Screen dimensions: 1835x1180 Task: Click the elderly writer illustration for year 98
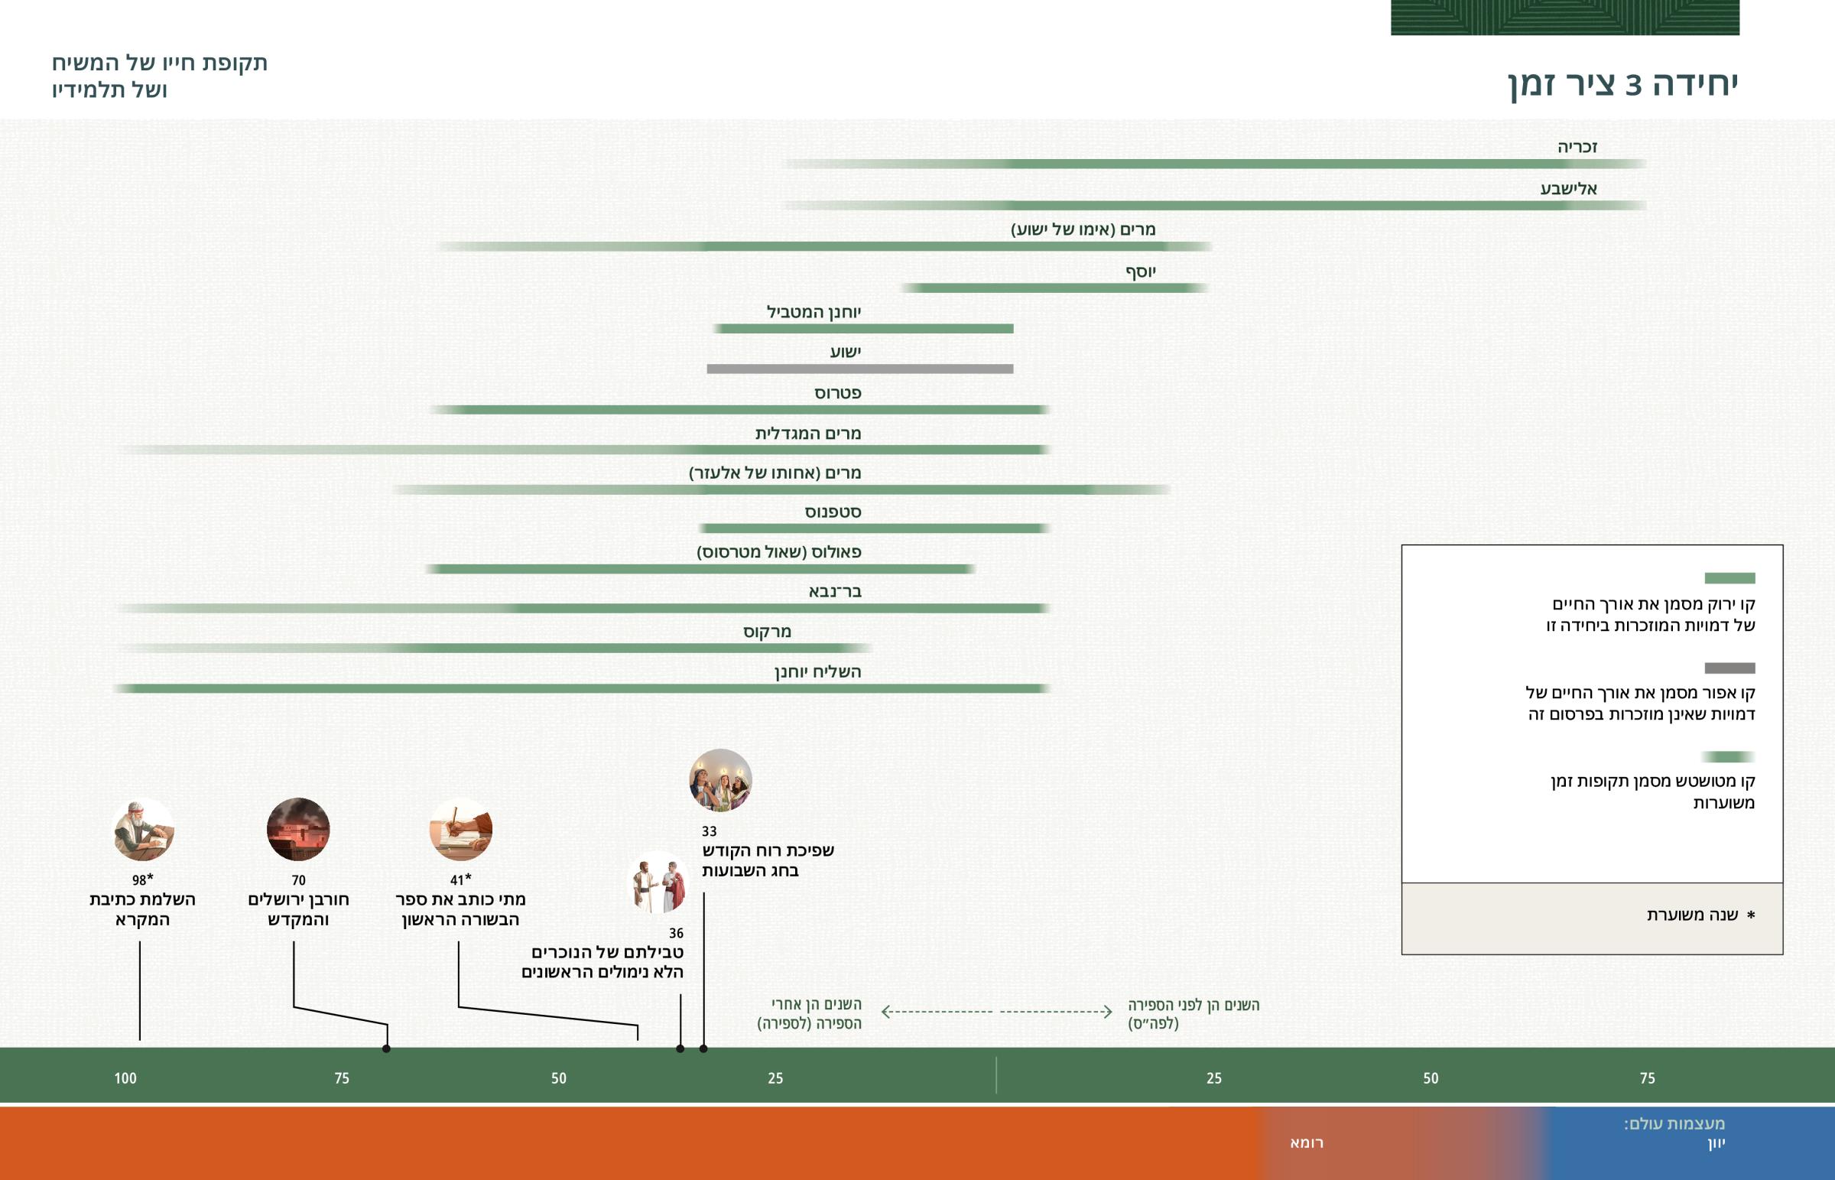143,829
